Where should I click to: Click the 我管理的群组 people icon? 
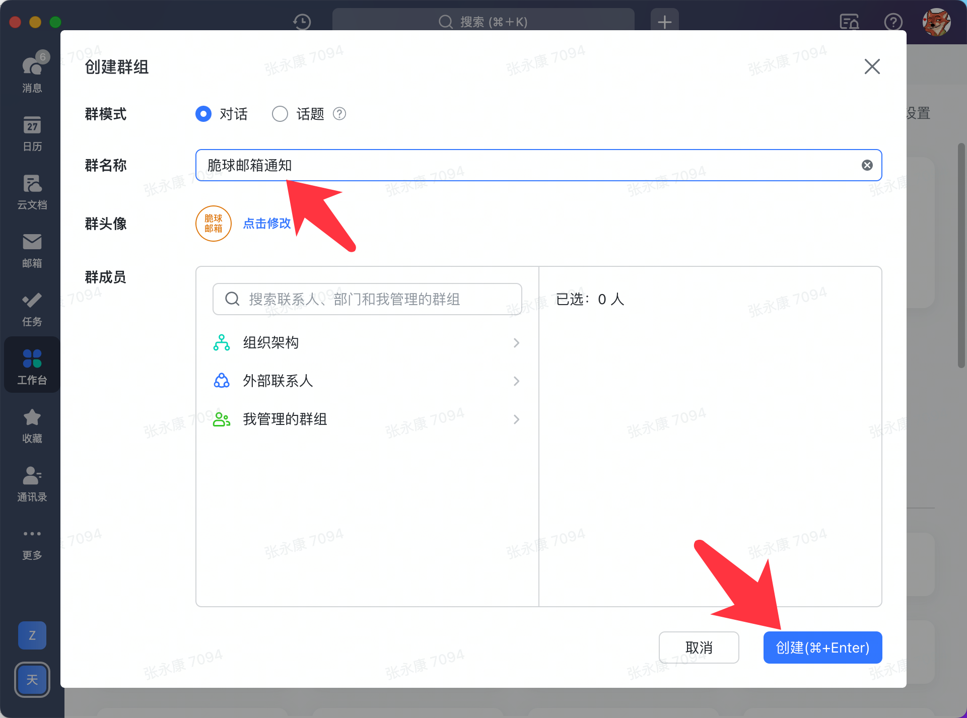tap(222, 419)
